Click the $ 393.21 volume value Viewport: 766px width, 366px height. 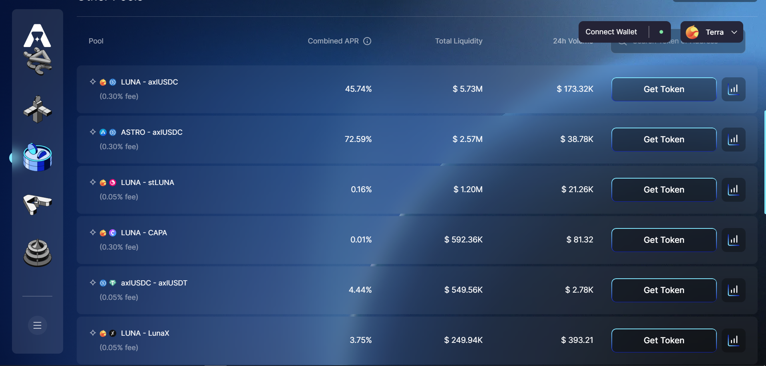pos(577,340)
